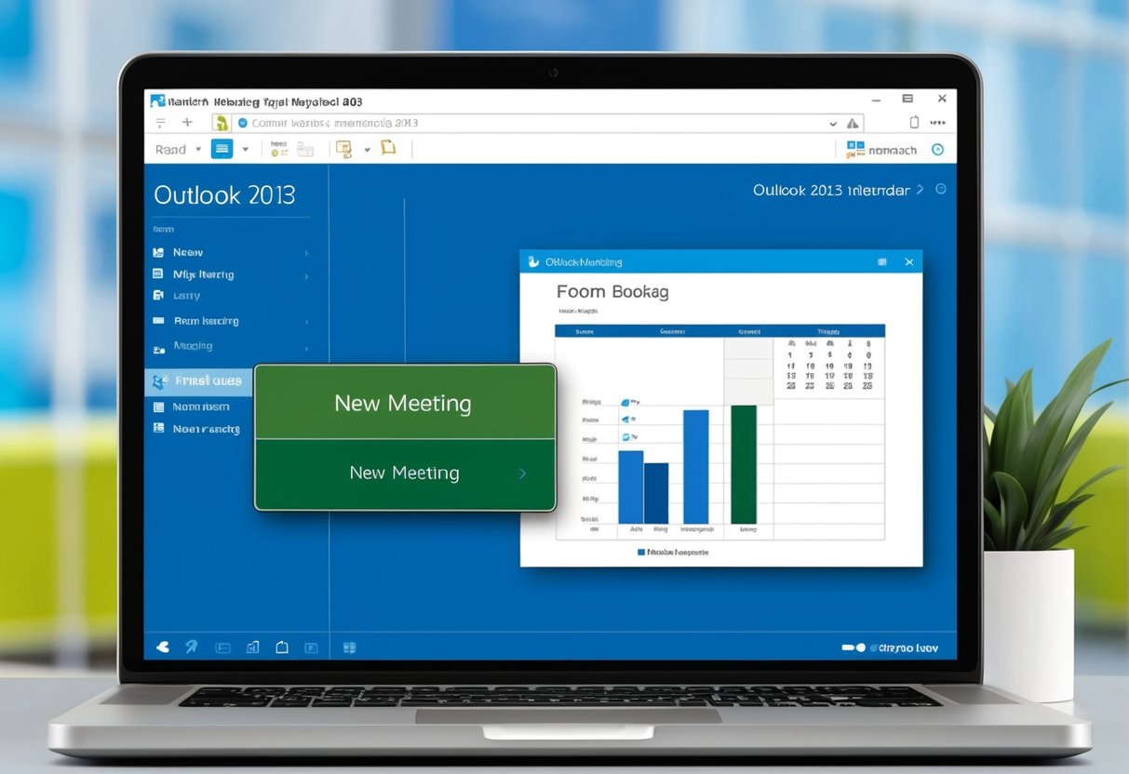Toggle the blue list view button in the ribbon
The height and width of the screenshot is (774, 1129).
point(222,149)
